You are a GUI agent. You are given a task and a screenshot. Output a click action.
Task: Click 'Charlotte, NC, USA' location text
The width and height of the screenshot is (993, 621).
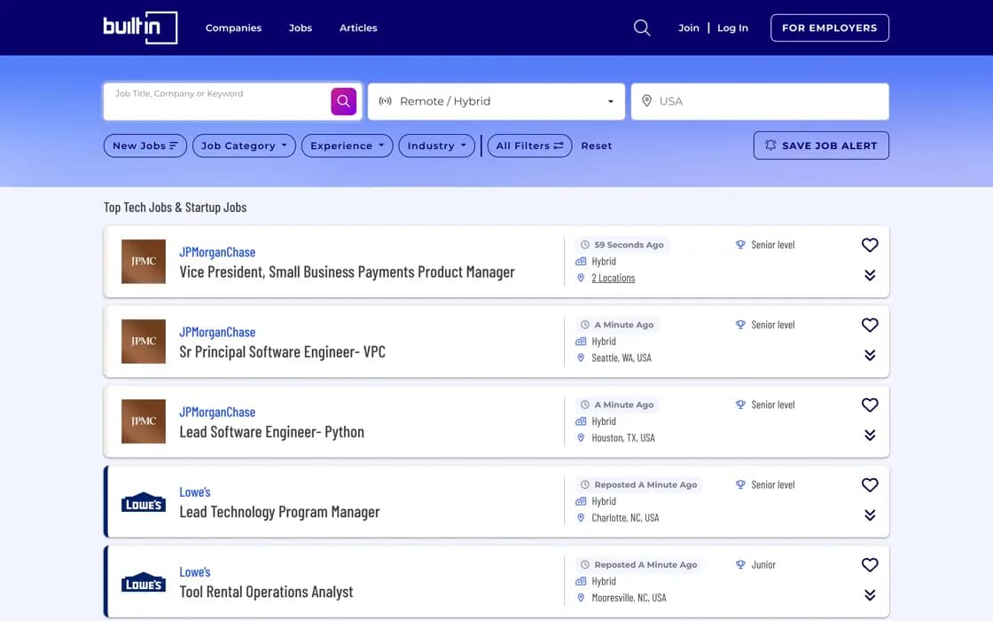[x=625, y=517]
